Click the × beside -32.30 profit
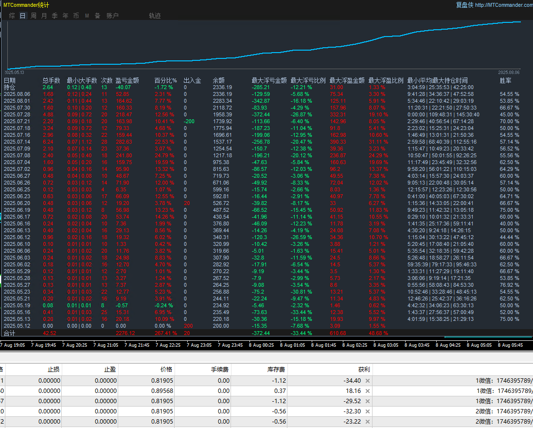Viewport: 533px width, 428px height. coord(368,411)
